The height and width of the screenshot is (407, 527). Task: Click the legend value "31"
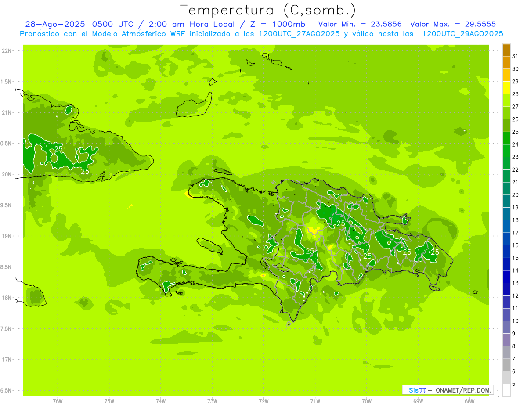tap(515, 56)
